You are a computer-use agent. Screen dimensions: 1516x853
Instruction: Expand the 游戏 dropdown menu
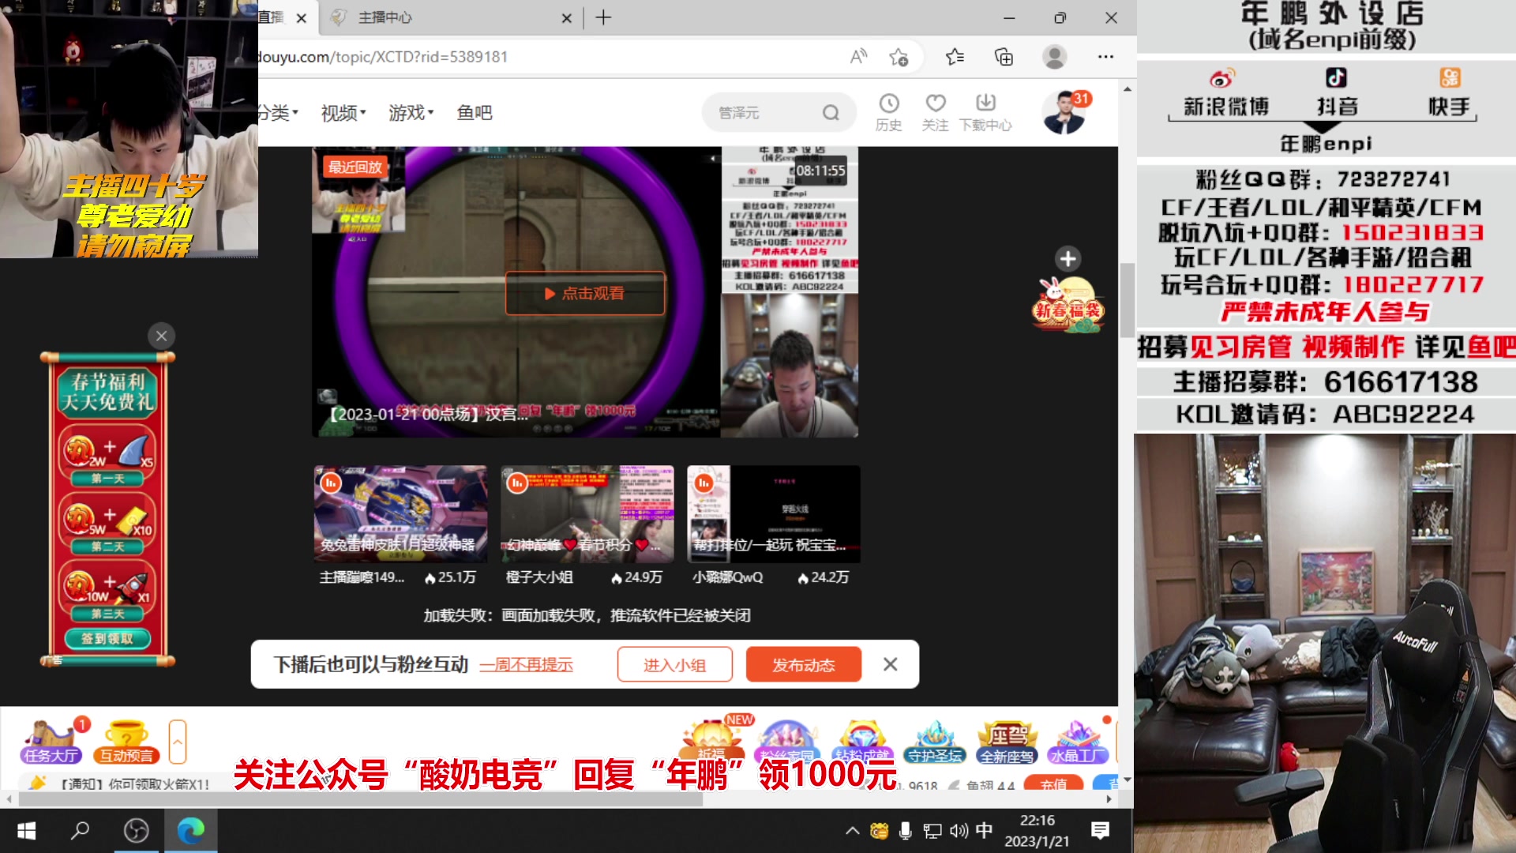pyautogui.click(x=411, y=113)
